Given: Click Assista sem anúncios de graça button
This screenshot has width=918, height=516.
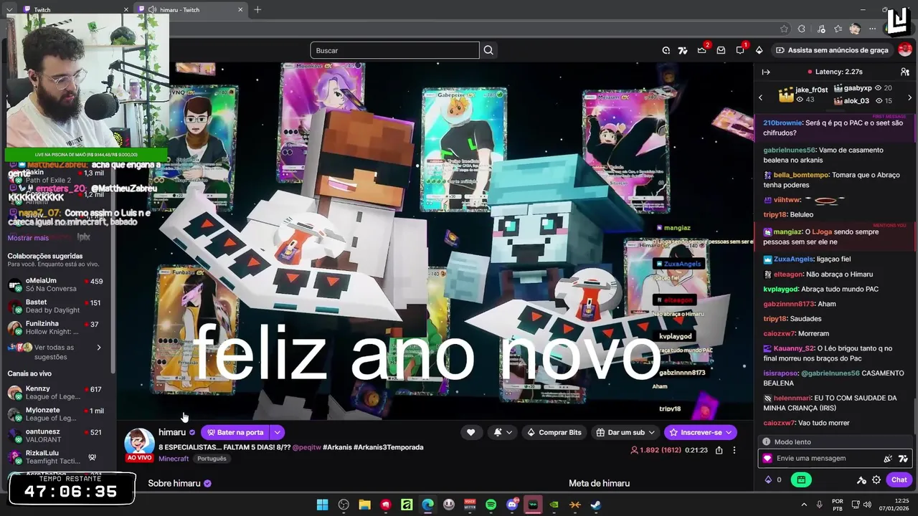Looking at the screenshot, I should pyautogui.click(x=832, y=50).
